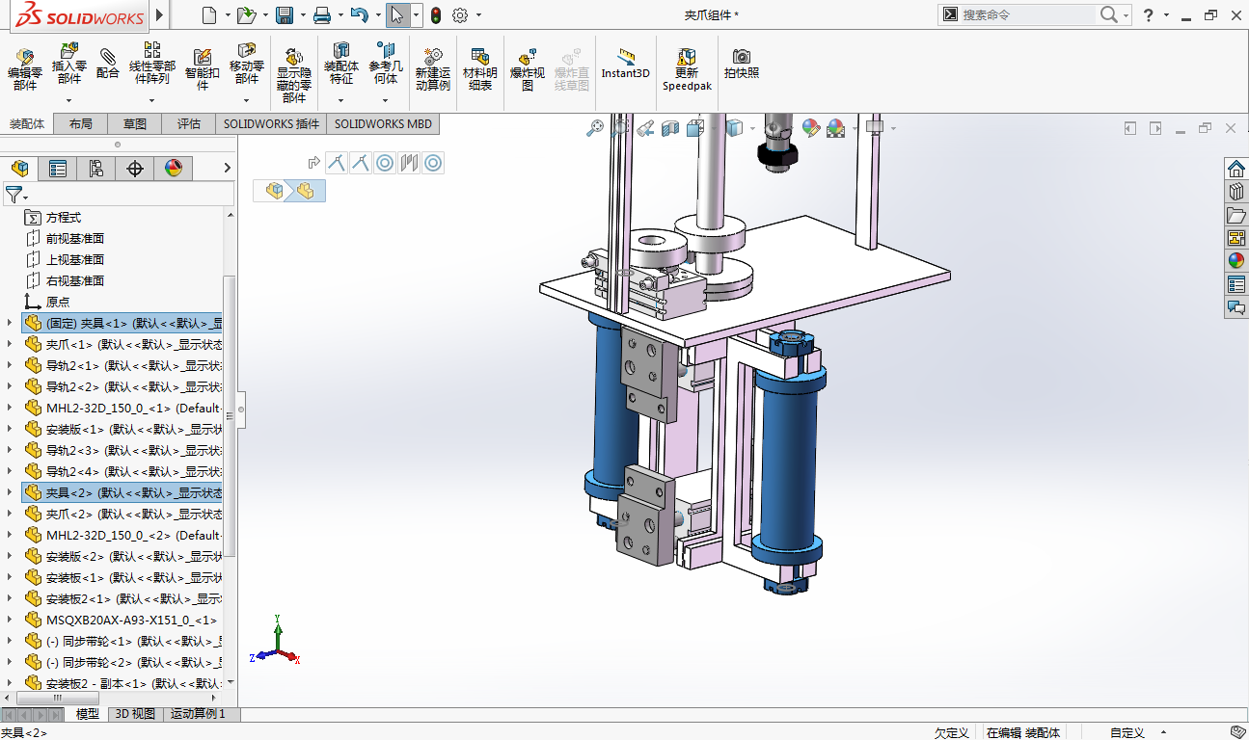This screenshot has width=1249, height=740.
Task: Switch to the 布局 (Layout) ribbon tab
Action: coord(81,123)
